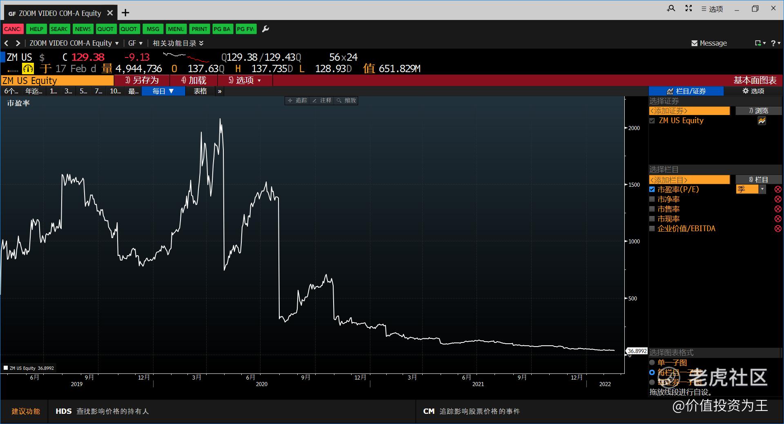Viewport: 784px width, 424px height.
Task: Select the 3-year range tab
Action: click(x=68, y=91)
